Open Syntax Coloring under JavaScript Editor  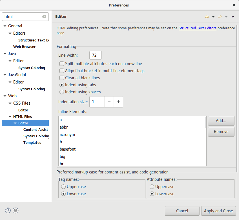(x=32, y=89)
